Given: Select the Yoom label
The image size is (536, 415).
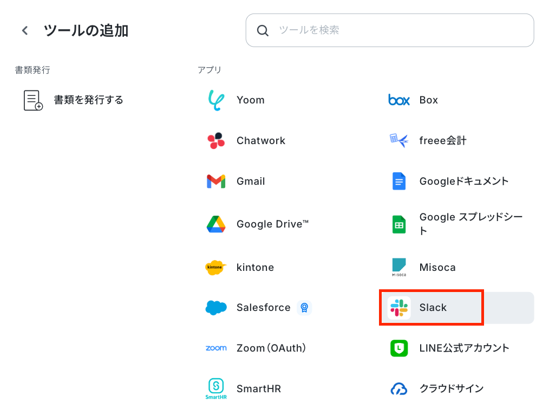Looking at the screenshot, I should (251, 100).
